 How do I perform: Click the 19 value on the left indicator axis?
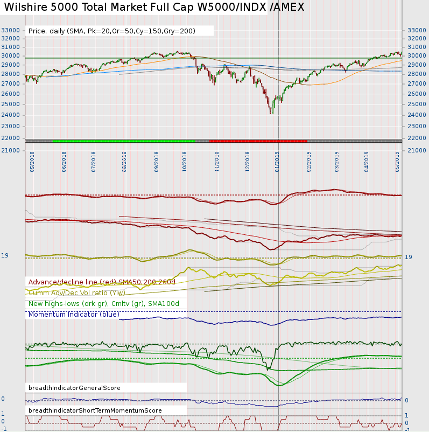(5, 255)
